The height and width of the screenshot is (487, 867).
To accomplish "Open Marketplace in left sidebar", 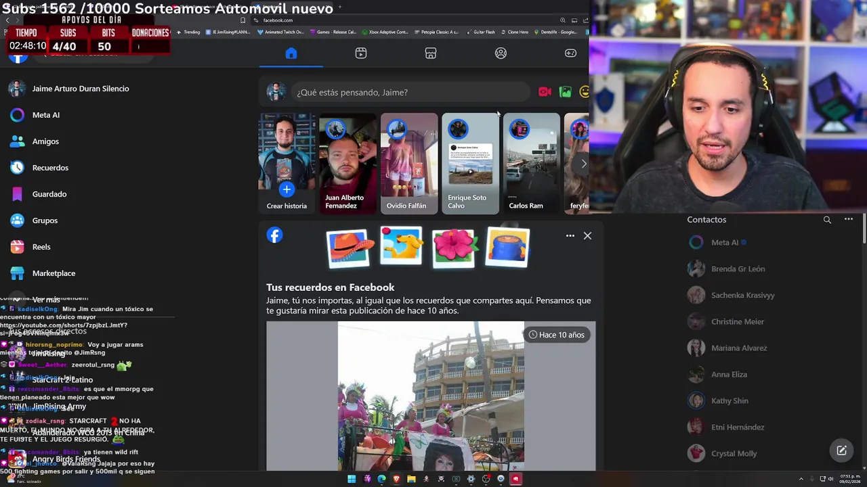I will (43, 273).
